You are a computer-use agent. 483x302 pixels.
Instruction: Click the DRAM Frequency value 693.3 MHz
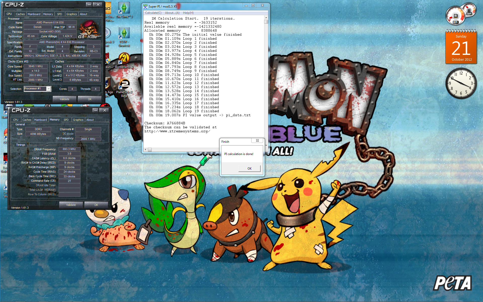69,149
